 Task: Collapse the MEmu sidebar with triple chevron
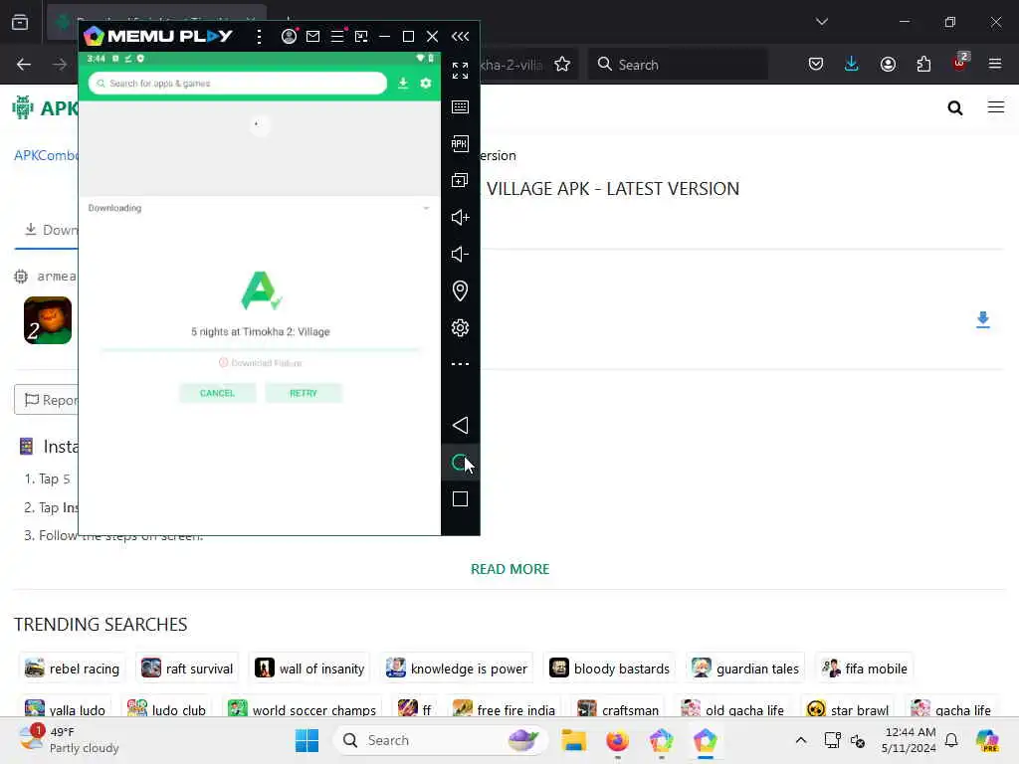point(460,37)
